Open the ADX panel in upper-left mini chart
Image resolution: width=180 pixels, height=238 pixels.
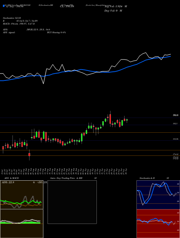coord(22,195)
